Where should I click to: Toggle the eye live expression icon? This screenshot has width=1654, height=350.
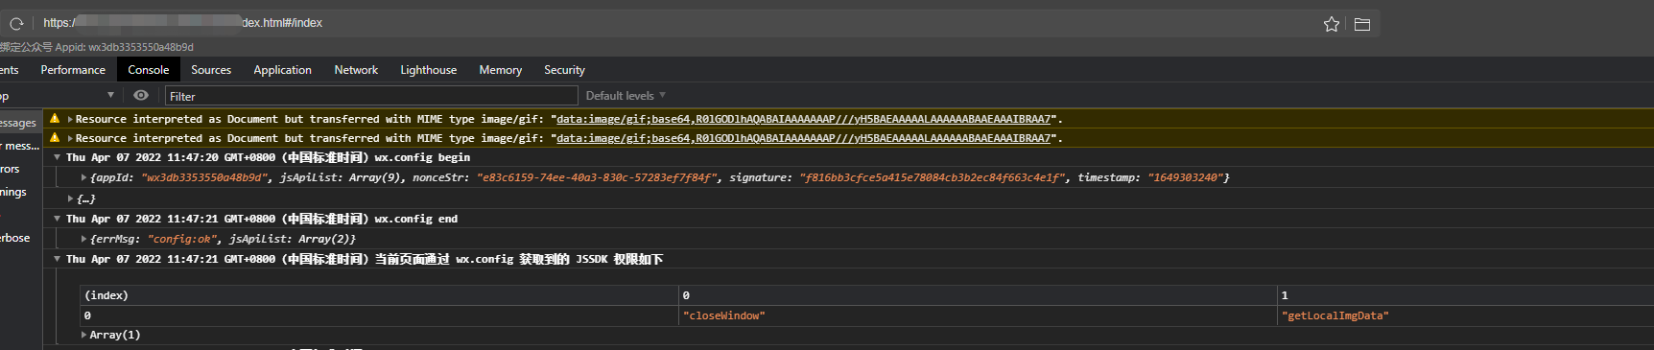(x=141, y=95)
